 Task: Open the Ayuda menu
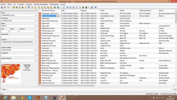63,4
